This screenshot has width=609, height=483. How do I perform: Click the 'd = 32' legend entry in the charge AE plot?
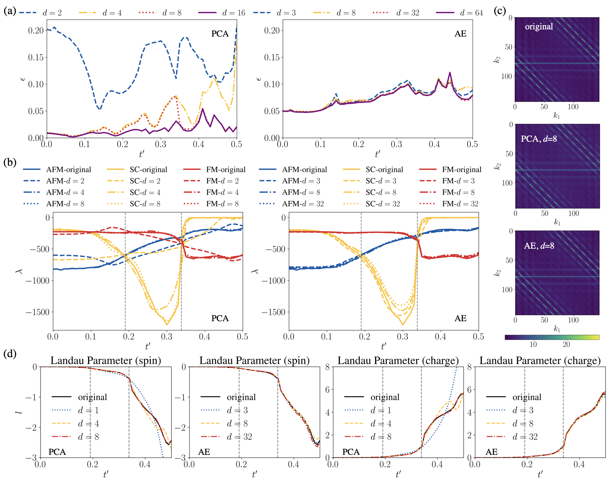tap(525, 437)
